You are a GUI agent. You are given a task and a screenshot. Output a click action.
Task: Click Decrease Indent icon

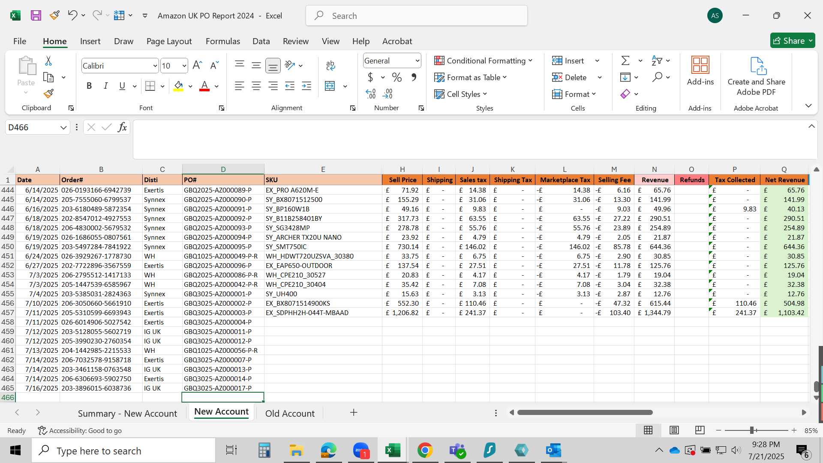[x=290, y=86]
